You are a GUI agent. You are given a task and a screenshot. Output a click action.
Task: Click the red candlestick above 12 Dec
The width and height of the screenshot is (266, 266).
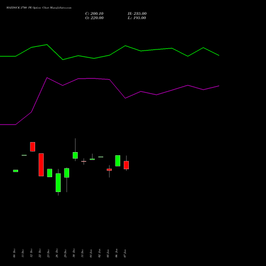click(x=32, y=147)
